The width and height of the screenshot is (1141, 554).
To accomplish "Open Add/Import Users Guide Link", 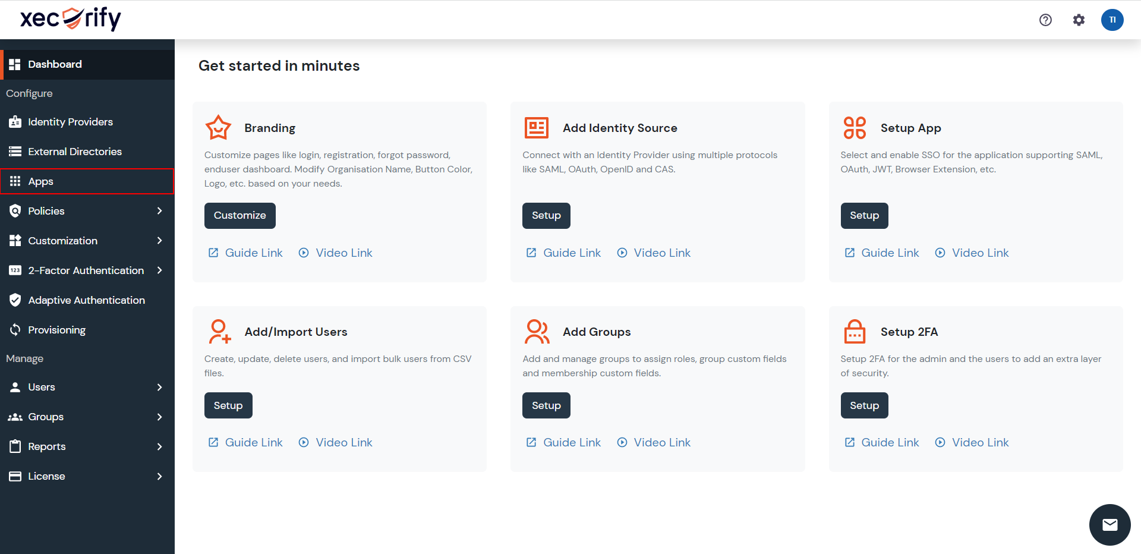I will [245, 442].
